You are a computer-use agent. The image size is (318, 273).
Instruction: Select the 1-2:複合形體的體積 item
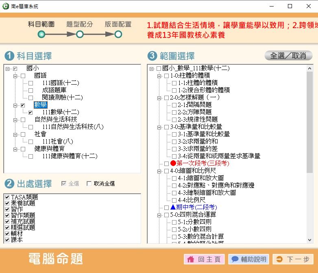pos(204,90)
